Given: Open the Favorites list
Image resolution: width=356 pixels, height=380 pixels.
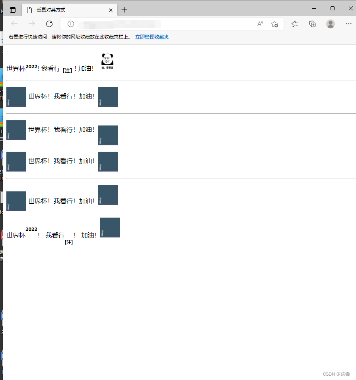Looking at the screenshot, I should [295, 24].
